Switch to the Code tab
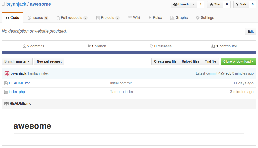Screen dimensions: 258x148 tap(12, 18)
